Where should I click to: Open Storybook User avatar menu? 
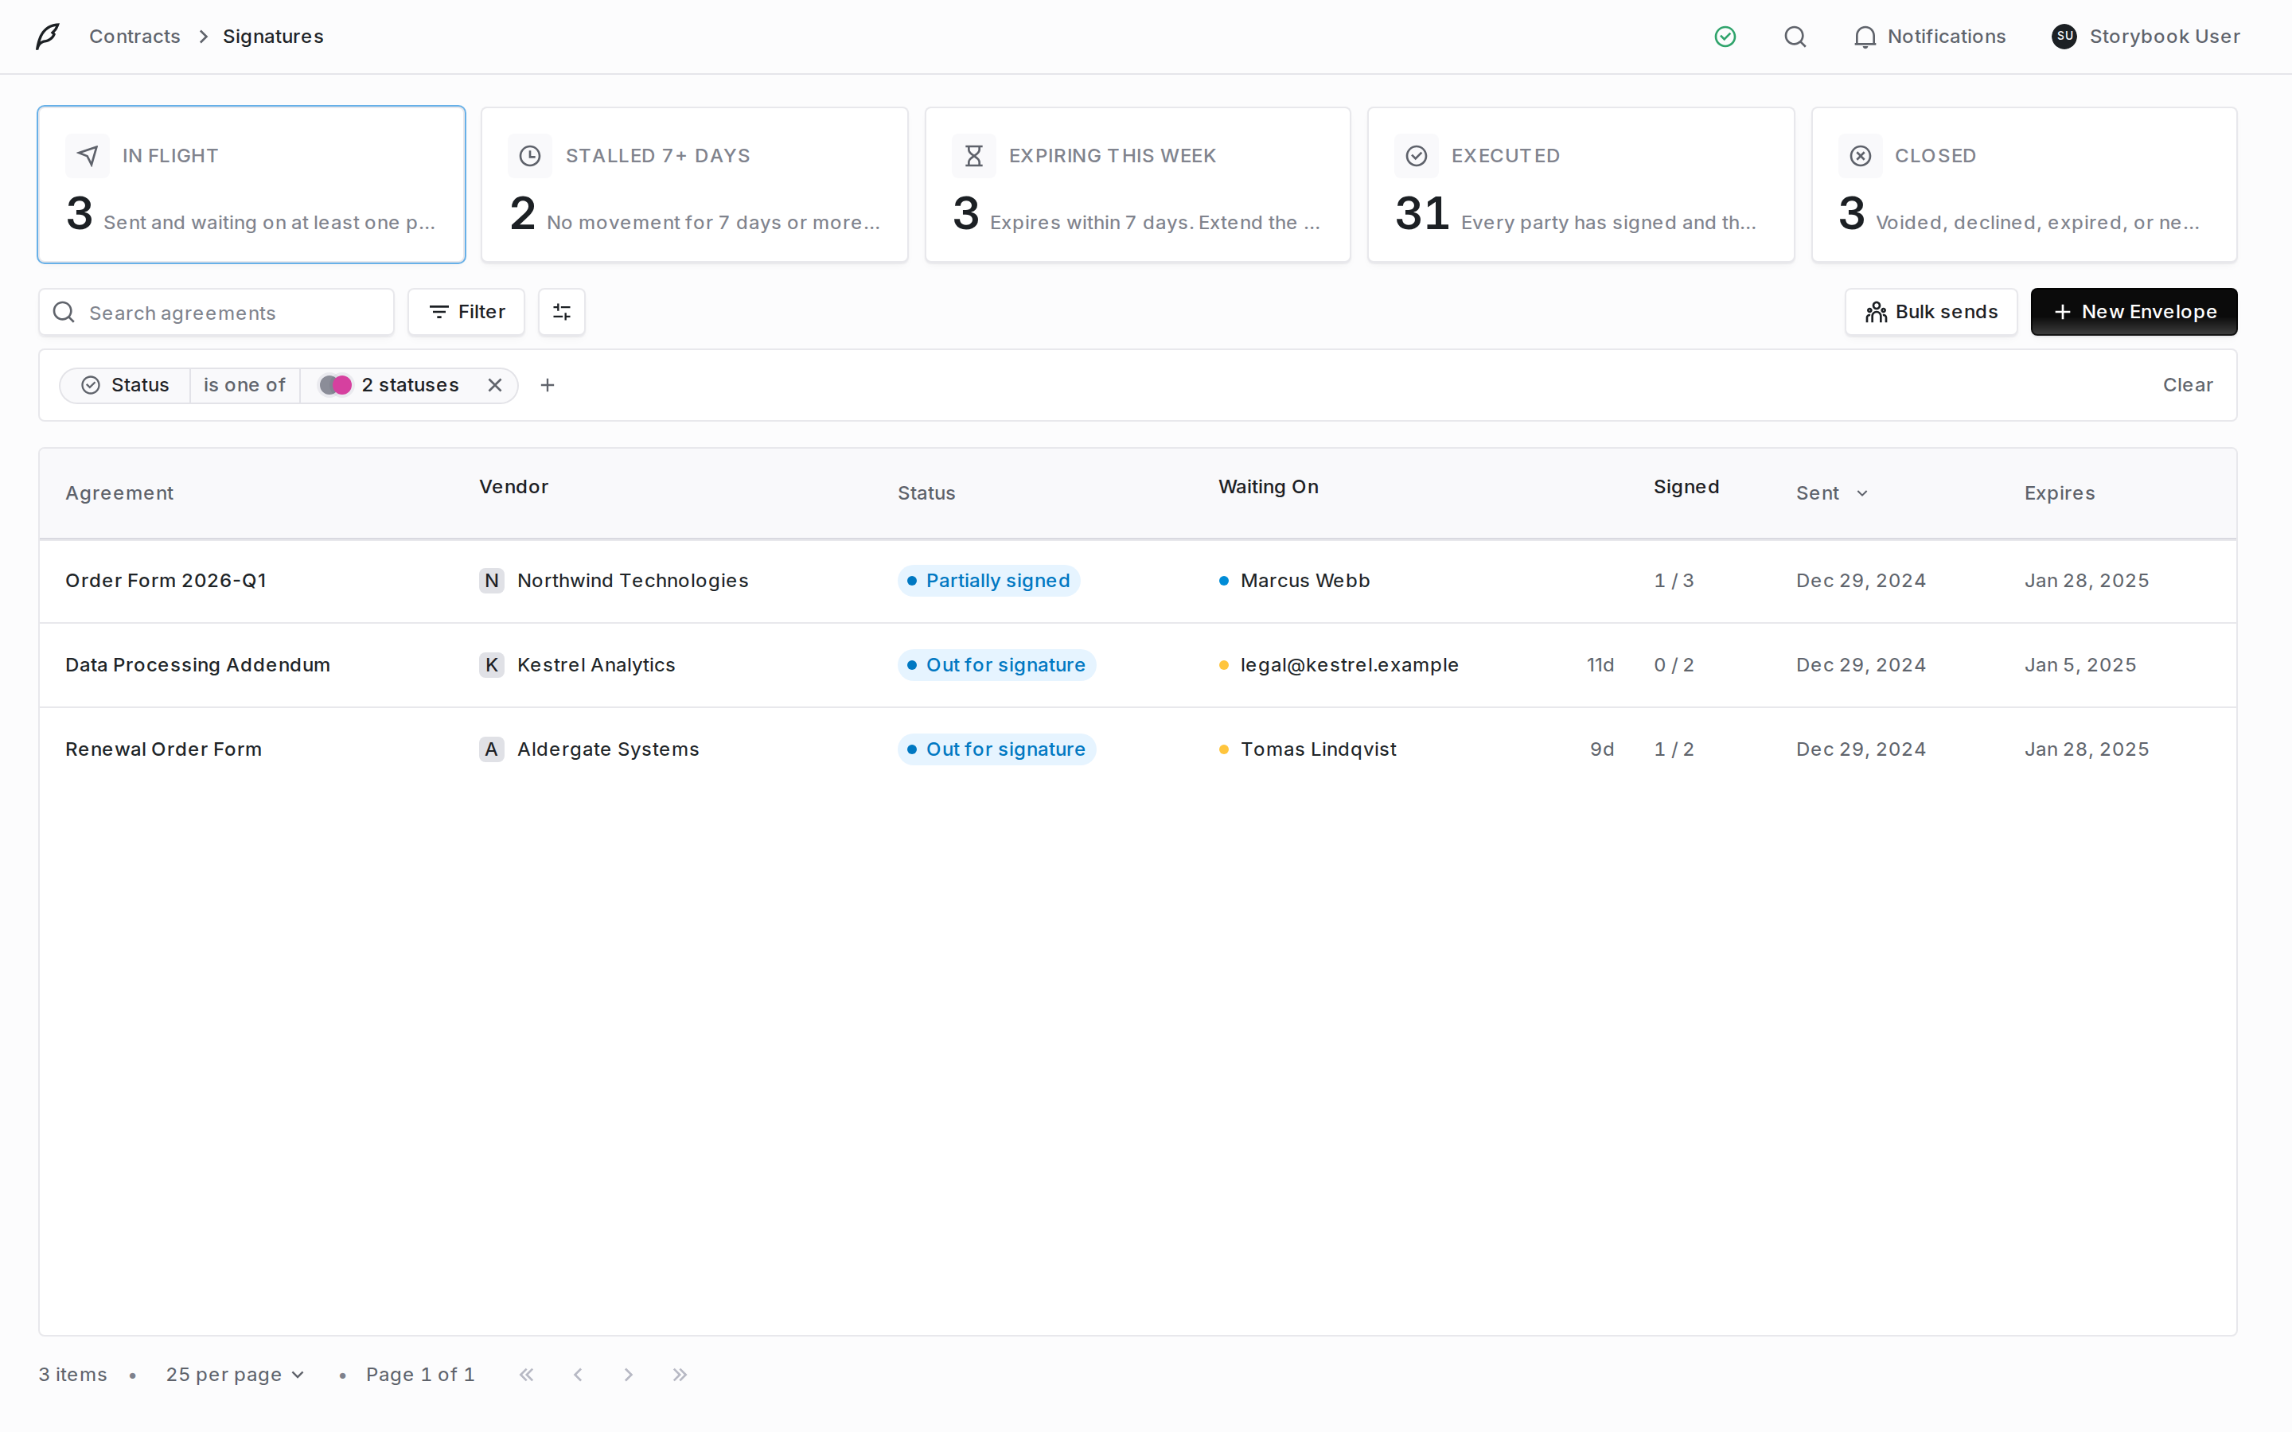2146,36
